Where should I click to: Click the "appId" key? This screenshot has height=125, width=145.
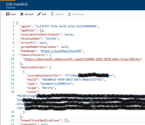[x=25, y=26]
